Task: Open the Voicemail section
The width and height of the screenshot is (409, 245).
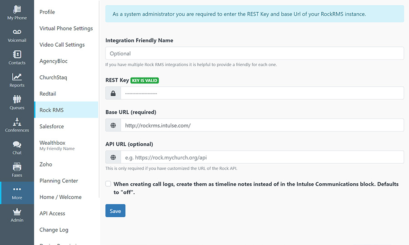Action: pos(17,35)
